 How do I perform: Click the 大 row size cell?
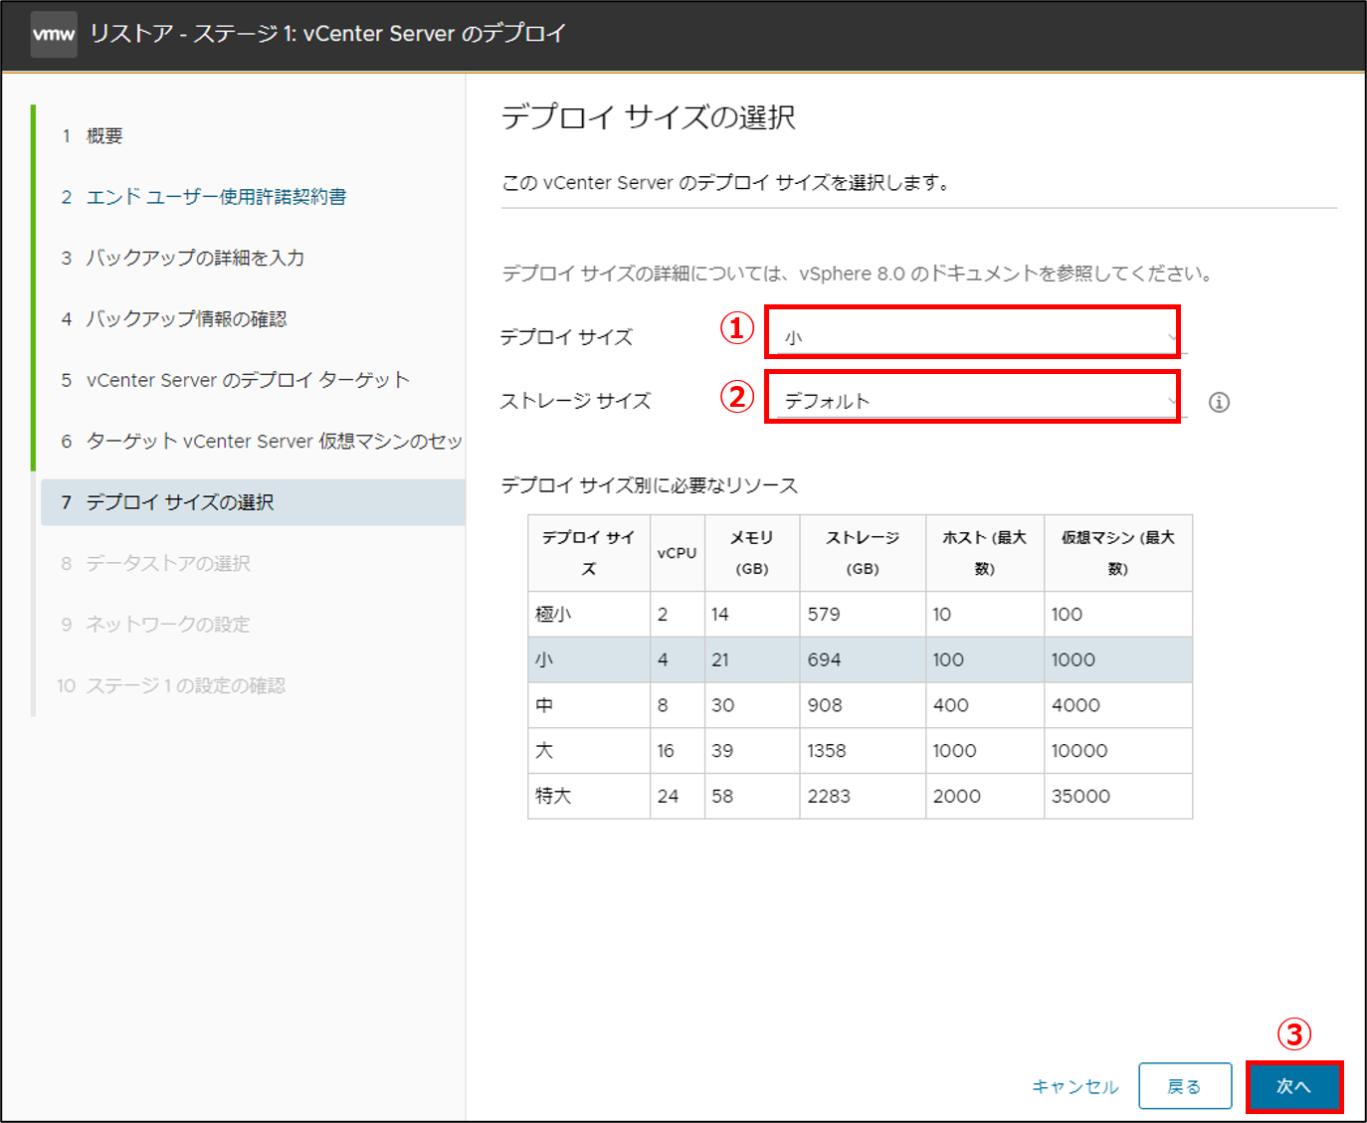click(x=589, y=751)
